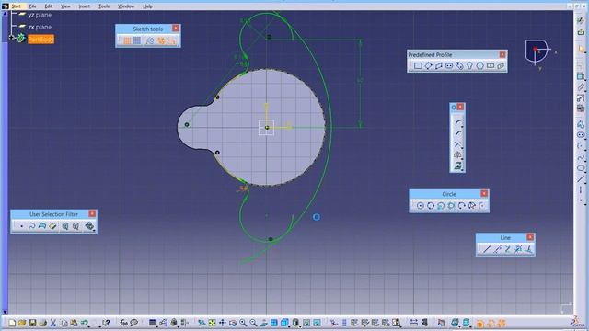
Task: Select the Three Point Circle tool
Action: point(431,205)
